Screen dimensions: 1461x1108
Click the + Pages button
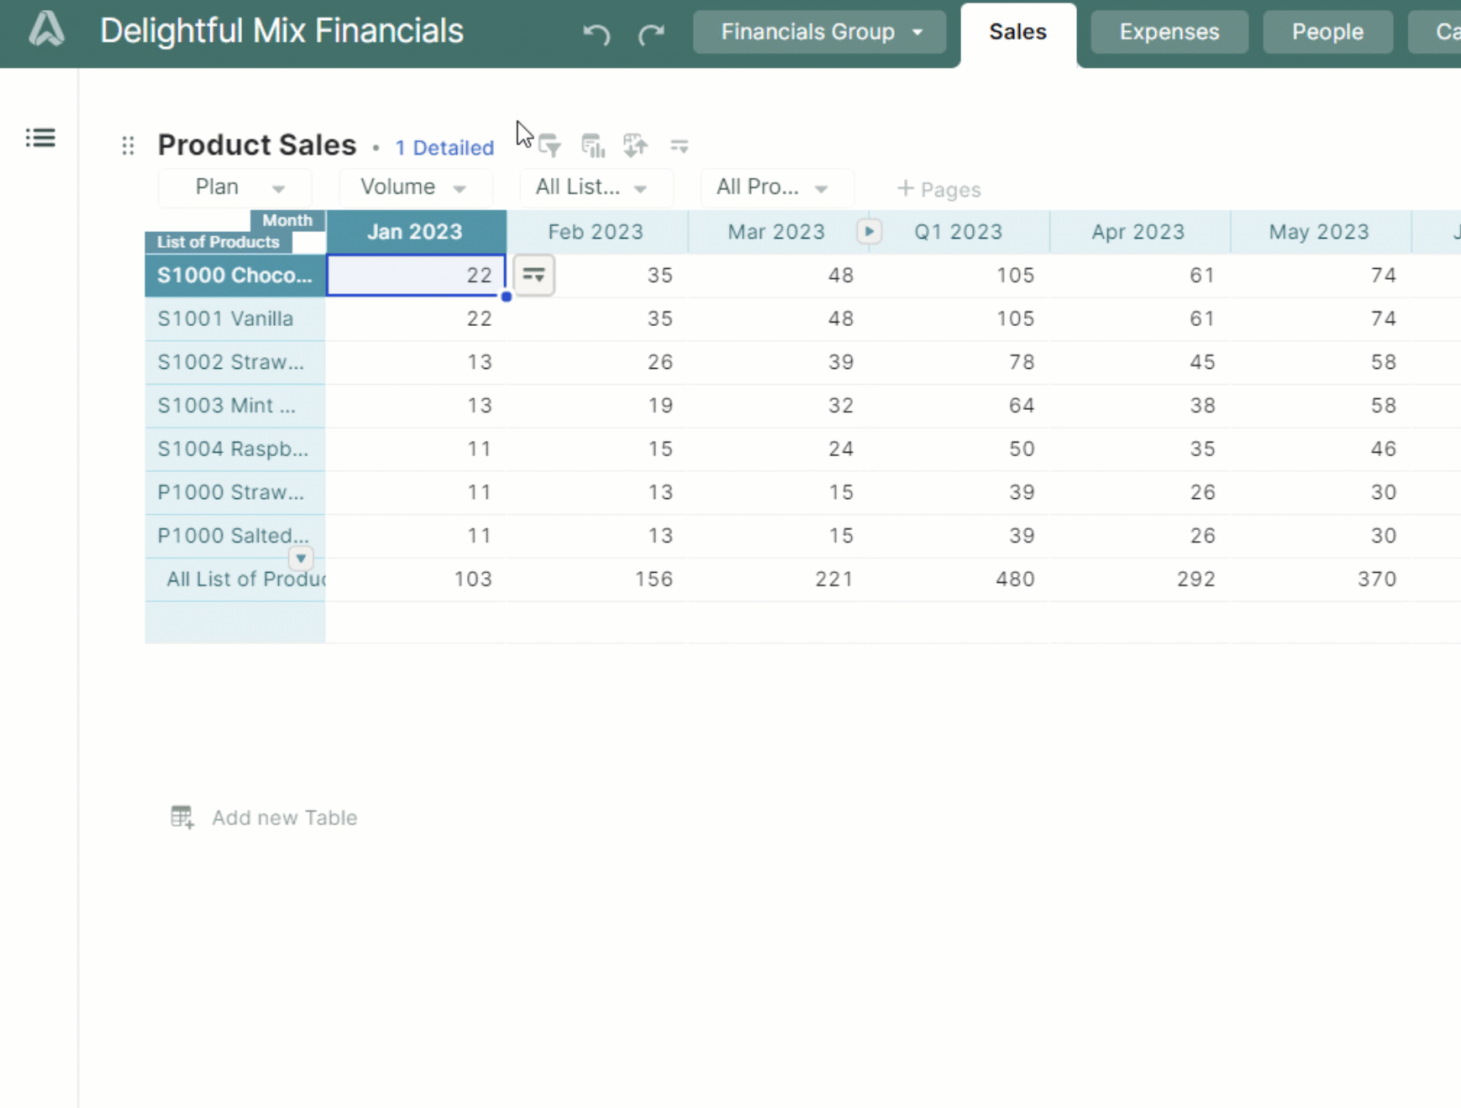pyautogui.click(x=938, y=189)
